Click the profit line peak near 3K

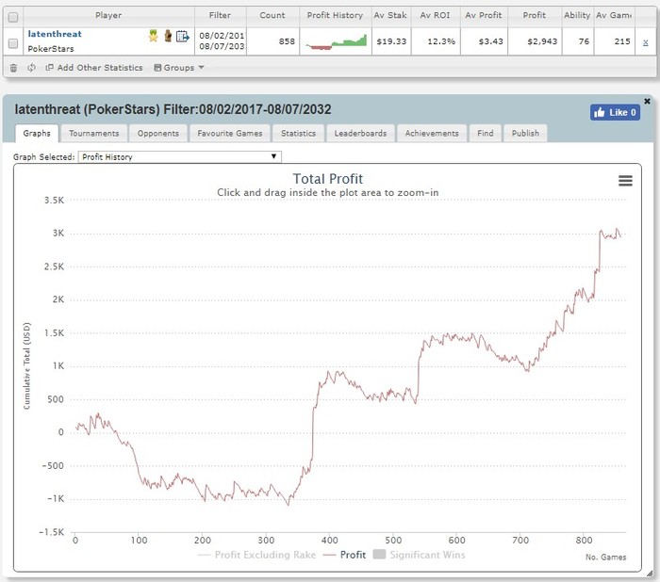[x=617, y=230]
